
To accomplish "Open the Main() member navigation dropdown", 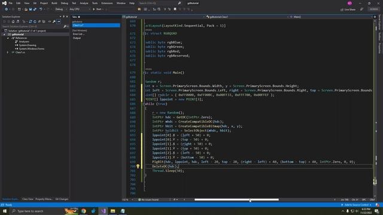I will pyautogui.click(x=330, y=17).
